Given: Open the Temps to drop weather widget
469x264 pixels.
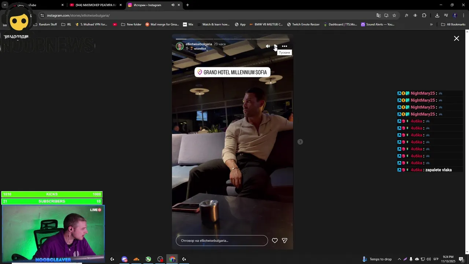Looking at the screenshot, I should pyautogui.click(x=377, y=259).
